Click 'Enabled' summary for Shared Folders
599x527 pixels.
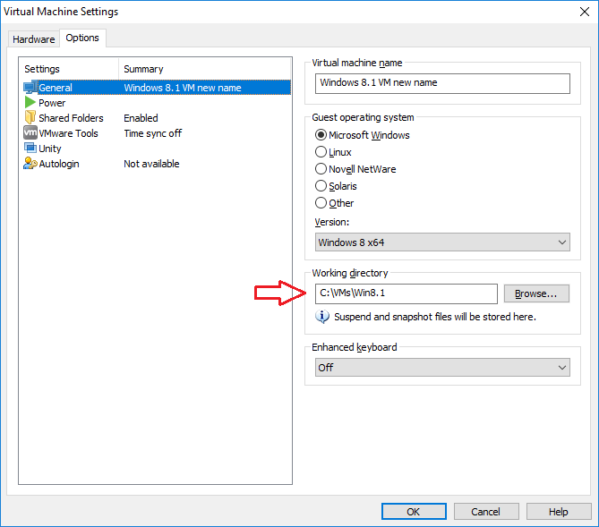tap(141, 118)
